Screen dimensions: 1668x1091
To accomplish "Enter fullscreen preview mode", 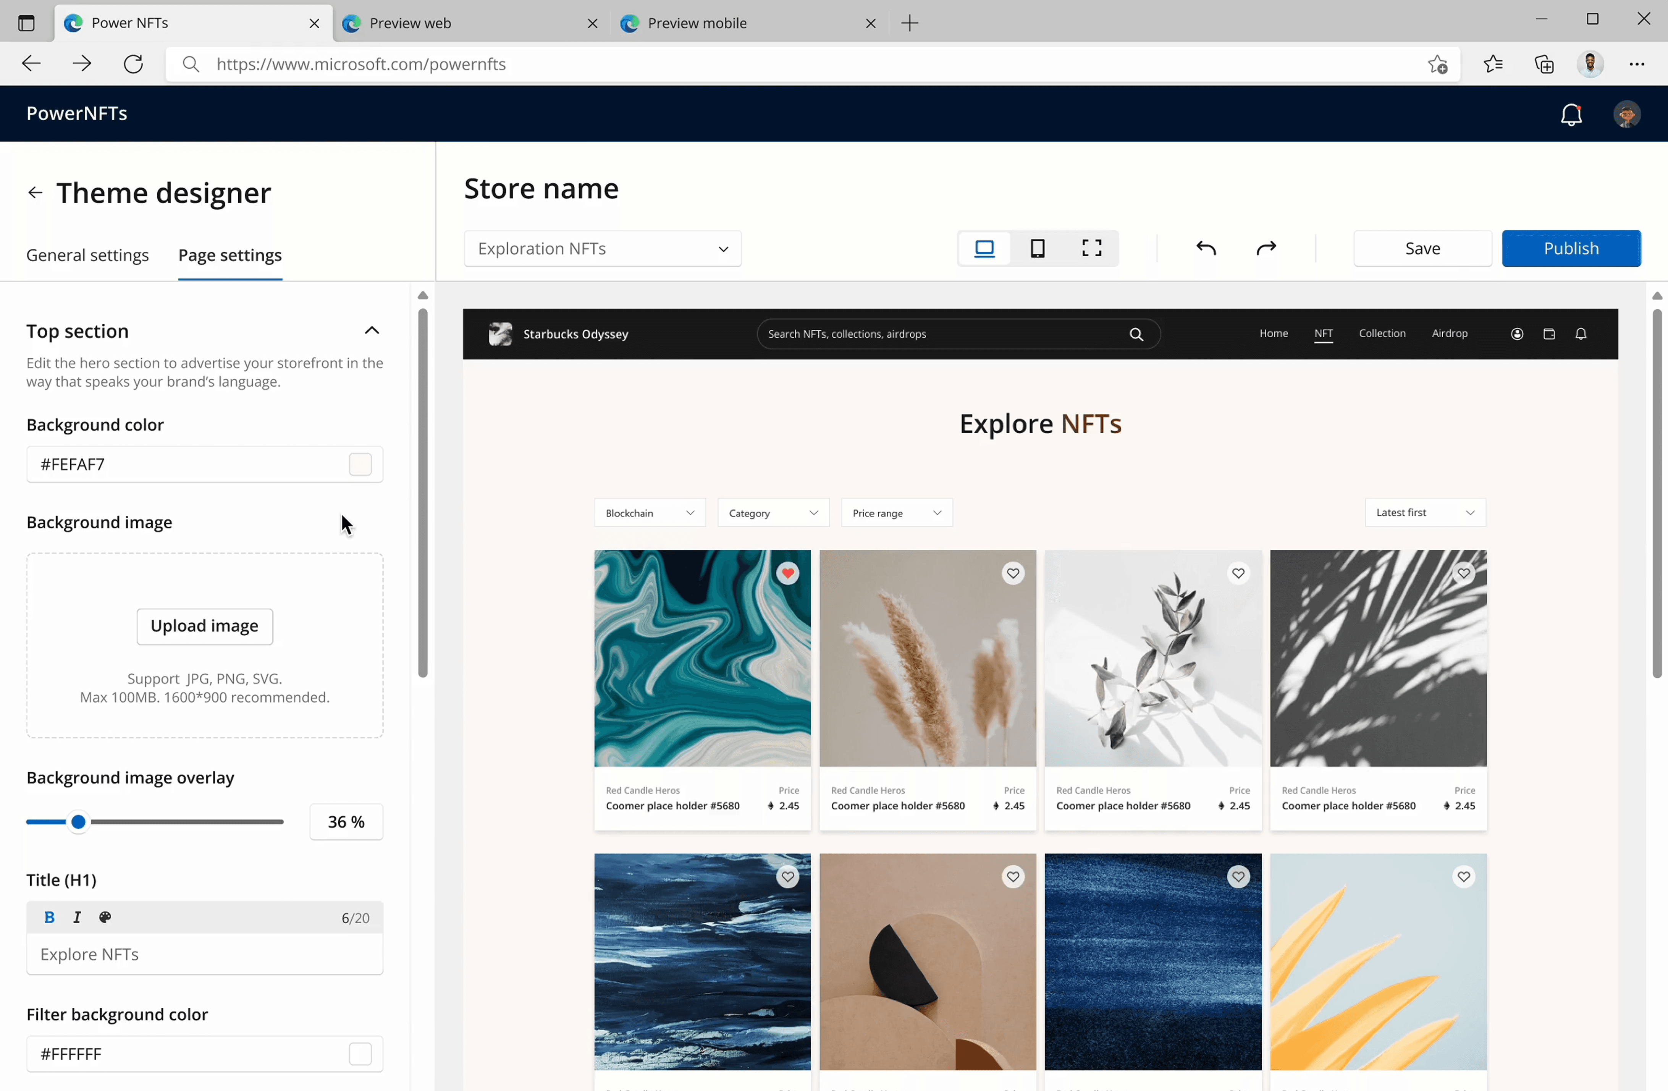I will 1091,248.
